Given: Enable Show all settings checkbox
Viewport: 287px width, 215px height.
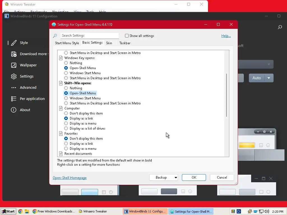Looking at the screenshot, I should [127, 36].
